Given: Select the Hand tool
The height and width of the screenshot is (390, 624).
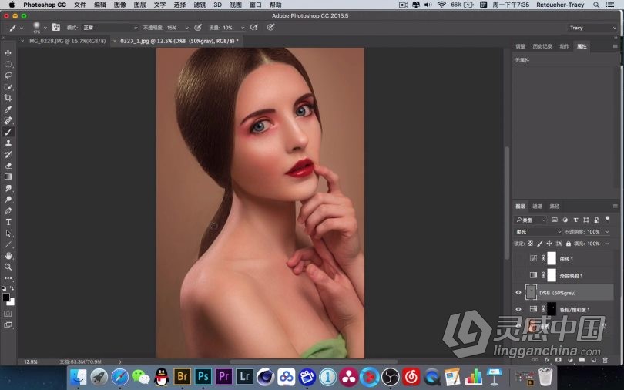Looking at the screenshot, I should pos(8,256).
